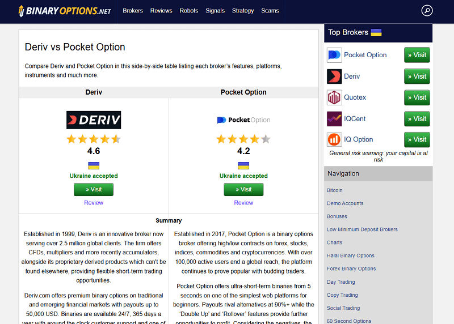This screenshot has width=454, height=324.
Task: Click the Ukraine flag under Pocket Option 4.2 rating
Action: [x=243, y=165]
